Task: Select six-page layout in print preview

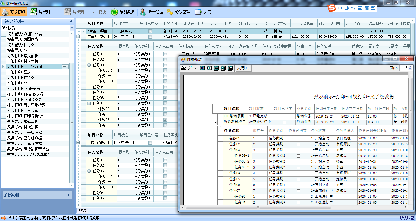Action: coord(230,68)
